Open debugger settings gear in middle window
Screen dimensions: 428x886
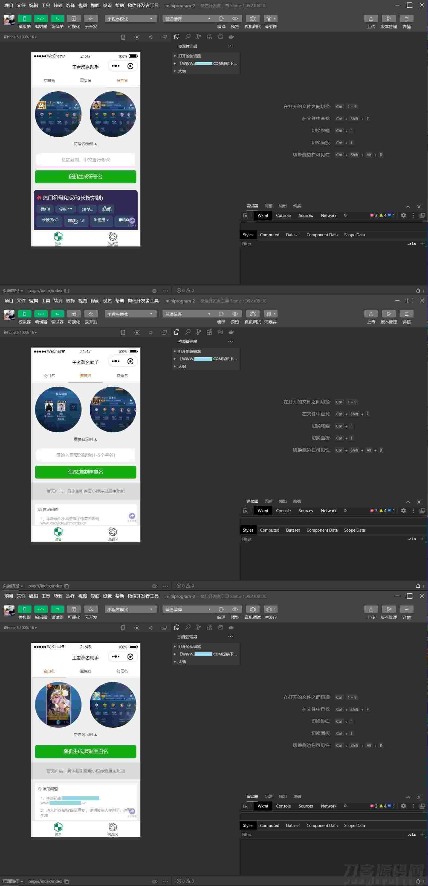tap(403, 511)
